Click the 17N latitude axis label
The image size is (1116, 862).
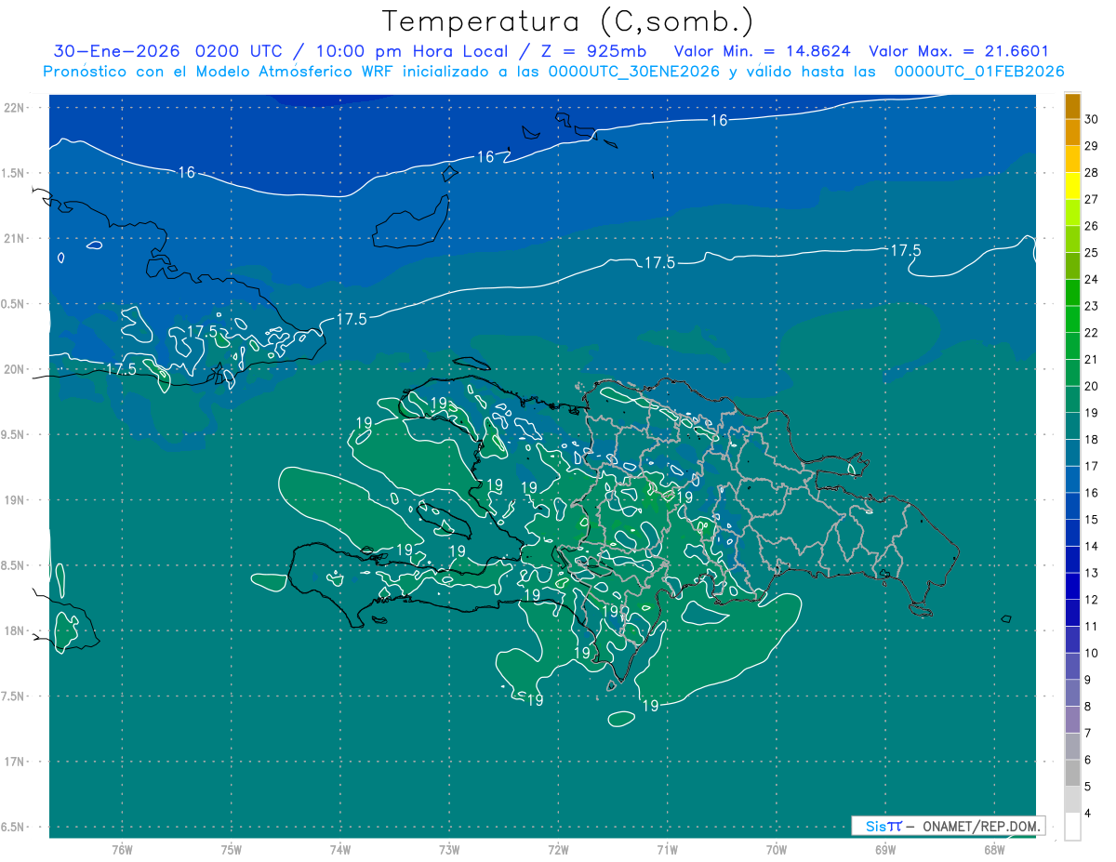click(16, 762)
